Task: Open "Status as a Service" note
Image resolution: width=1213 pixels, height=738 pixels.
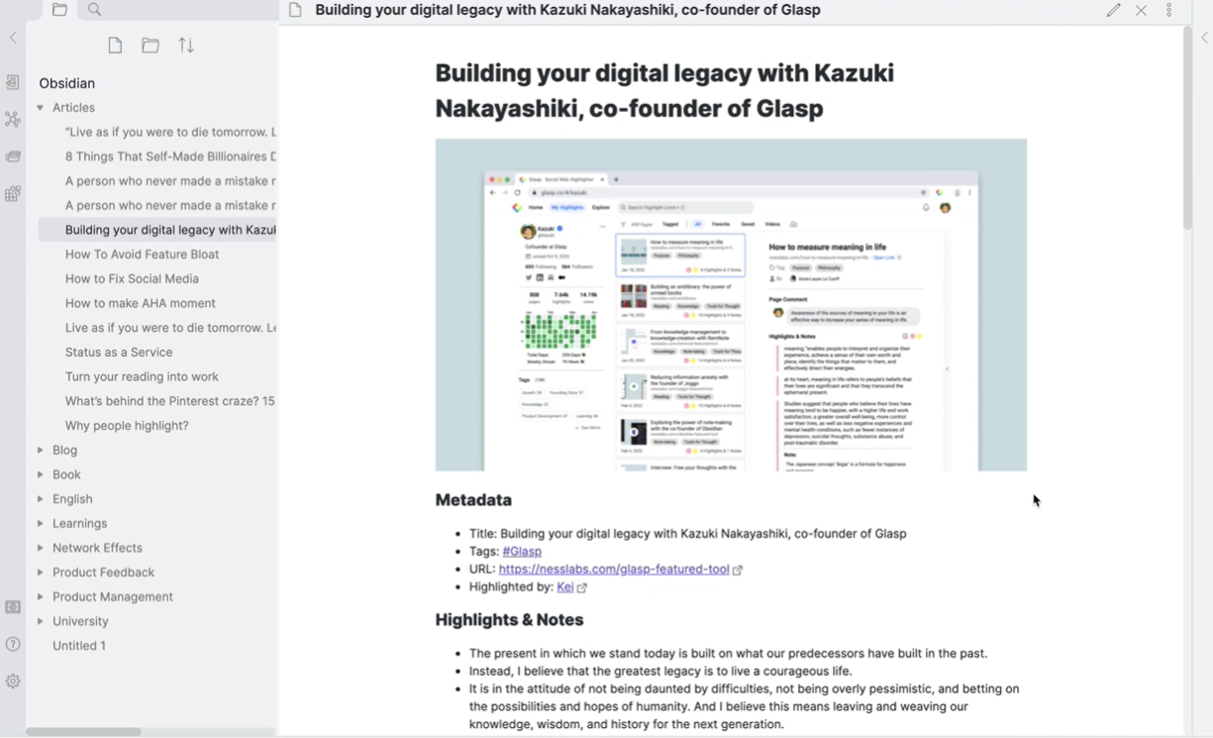Action: pos(119,352)
